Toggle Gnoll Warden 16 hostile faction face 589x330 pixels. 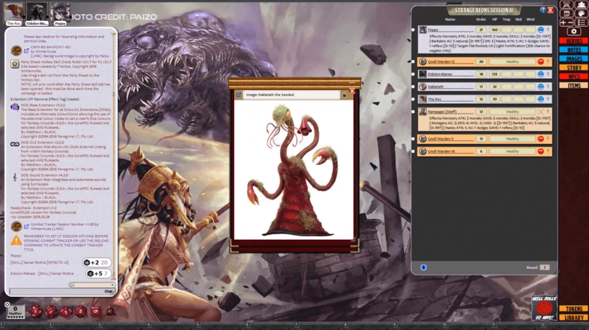(541, 151)
